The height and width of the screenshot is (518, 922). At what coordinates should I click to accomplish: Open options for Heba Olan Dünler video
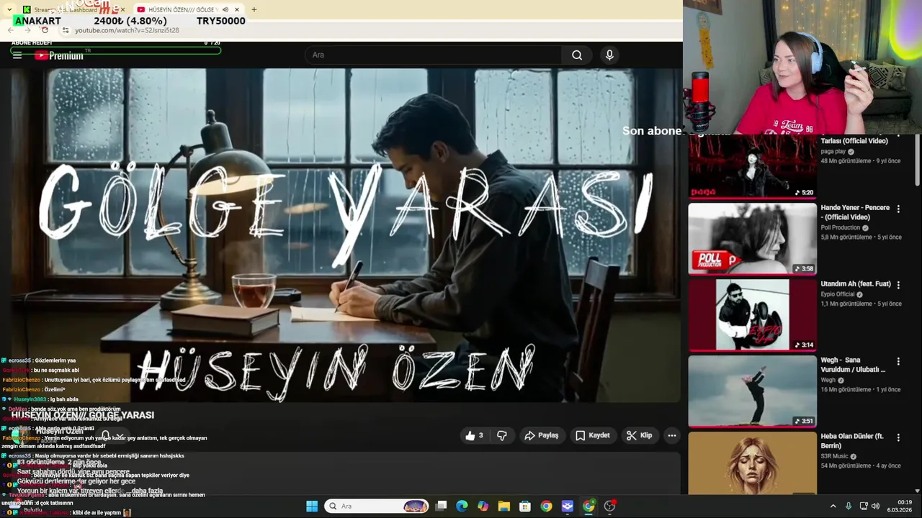pos(898,437)
